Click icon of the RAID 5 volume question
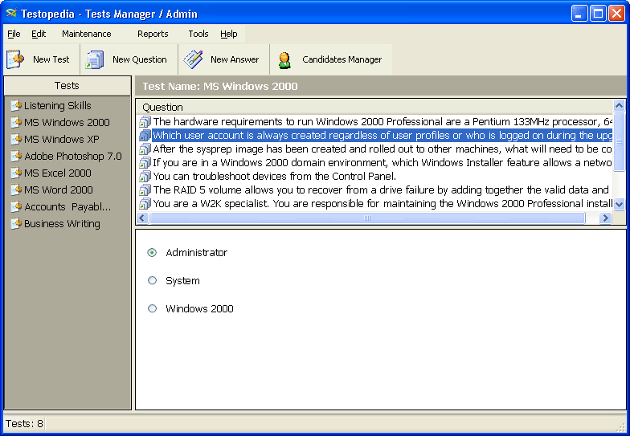This screenshot has width=630, height=436. click(145, 189)
